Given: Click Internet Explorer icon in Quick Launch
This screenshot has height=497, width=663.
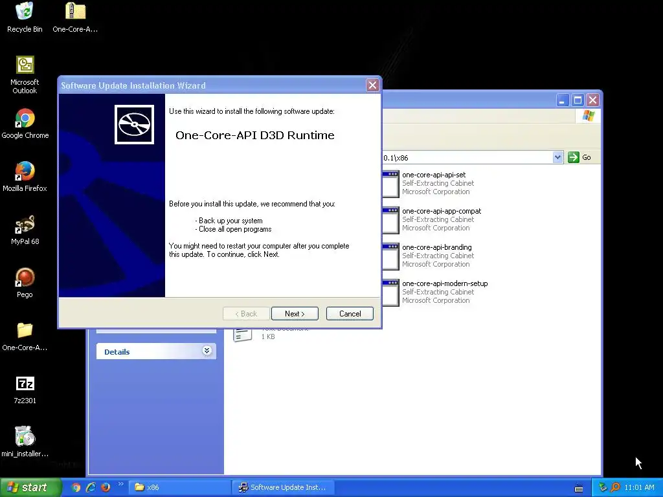Looking at the screenshot, I should (x=91, y=487).
